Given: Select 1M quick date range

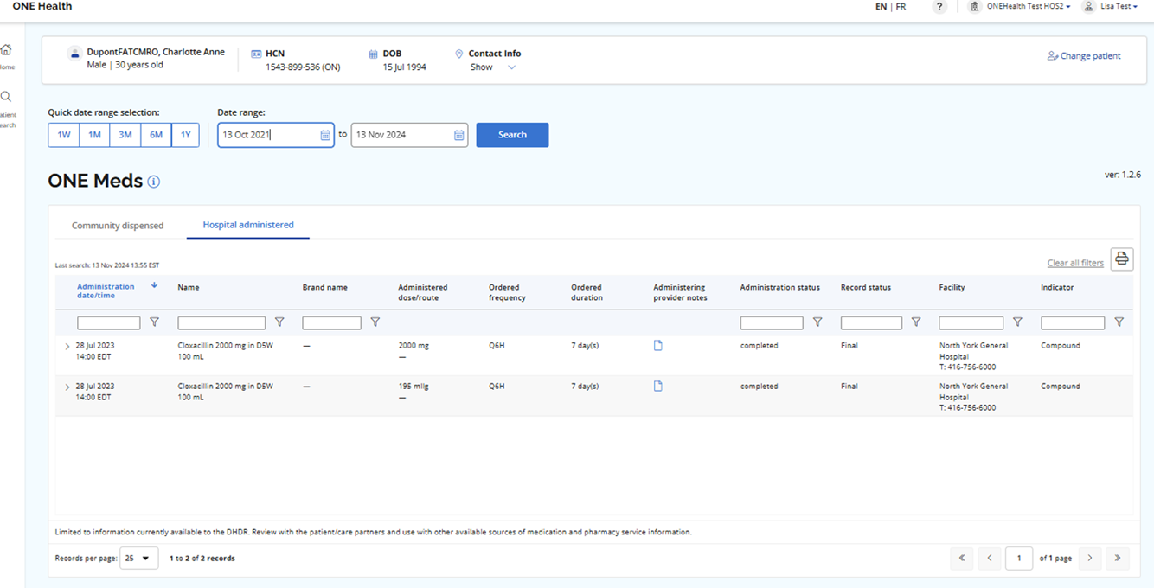Looking at the screenshot, I should tap(94, 135).
